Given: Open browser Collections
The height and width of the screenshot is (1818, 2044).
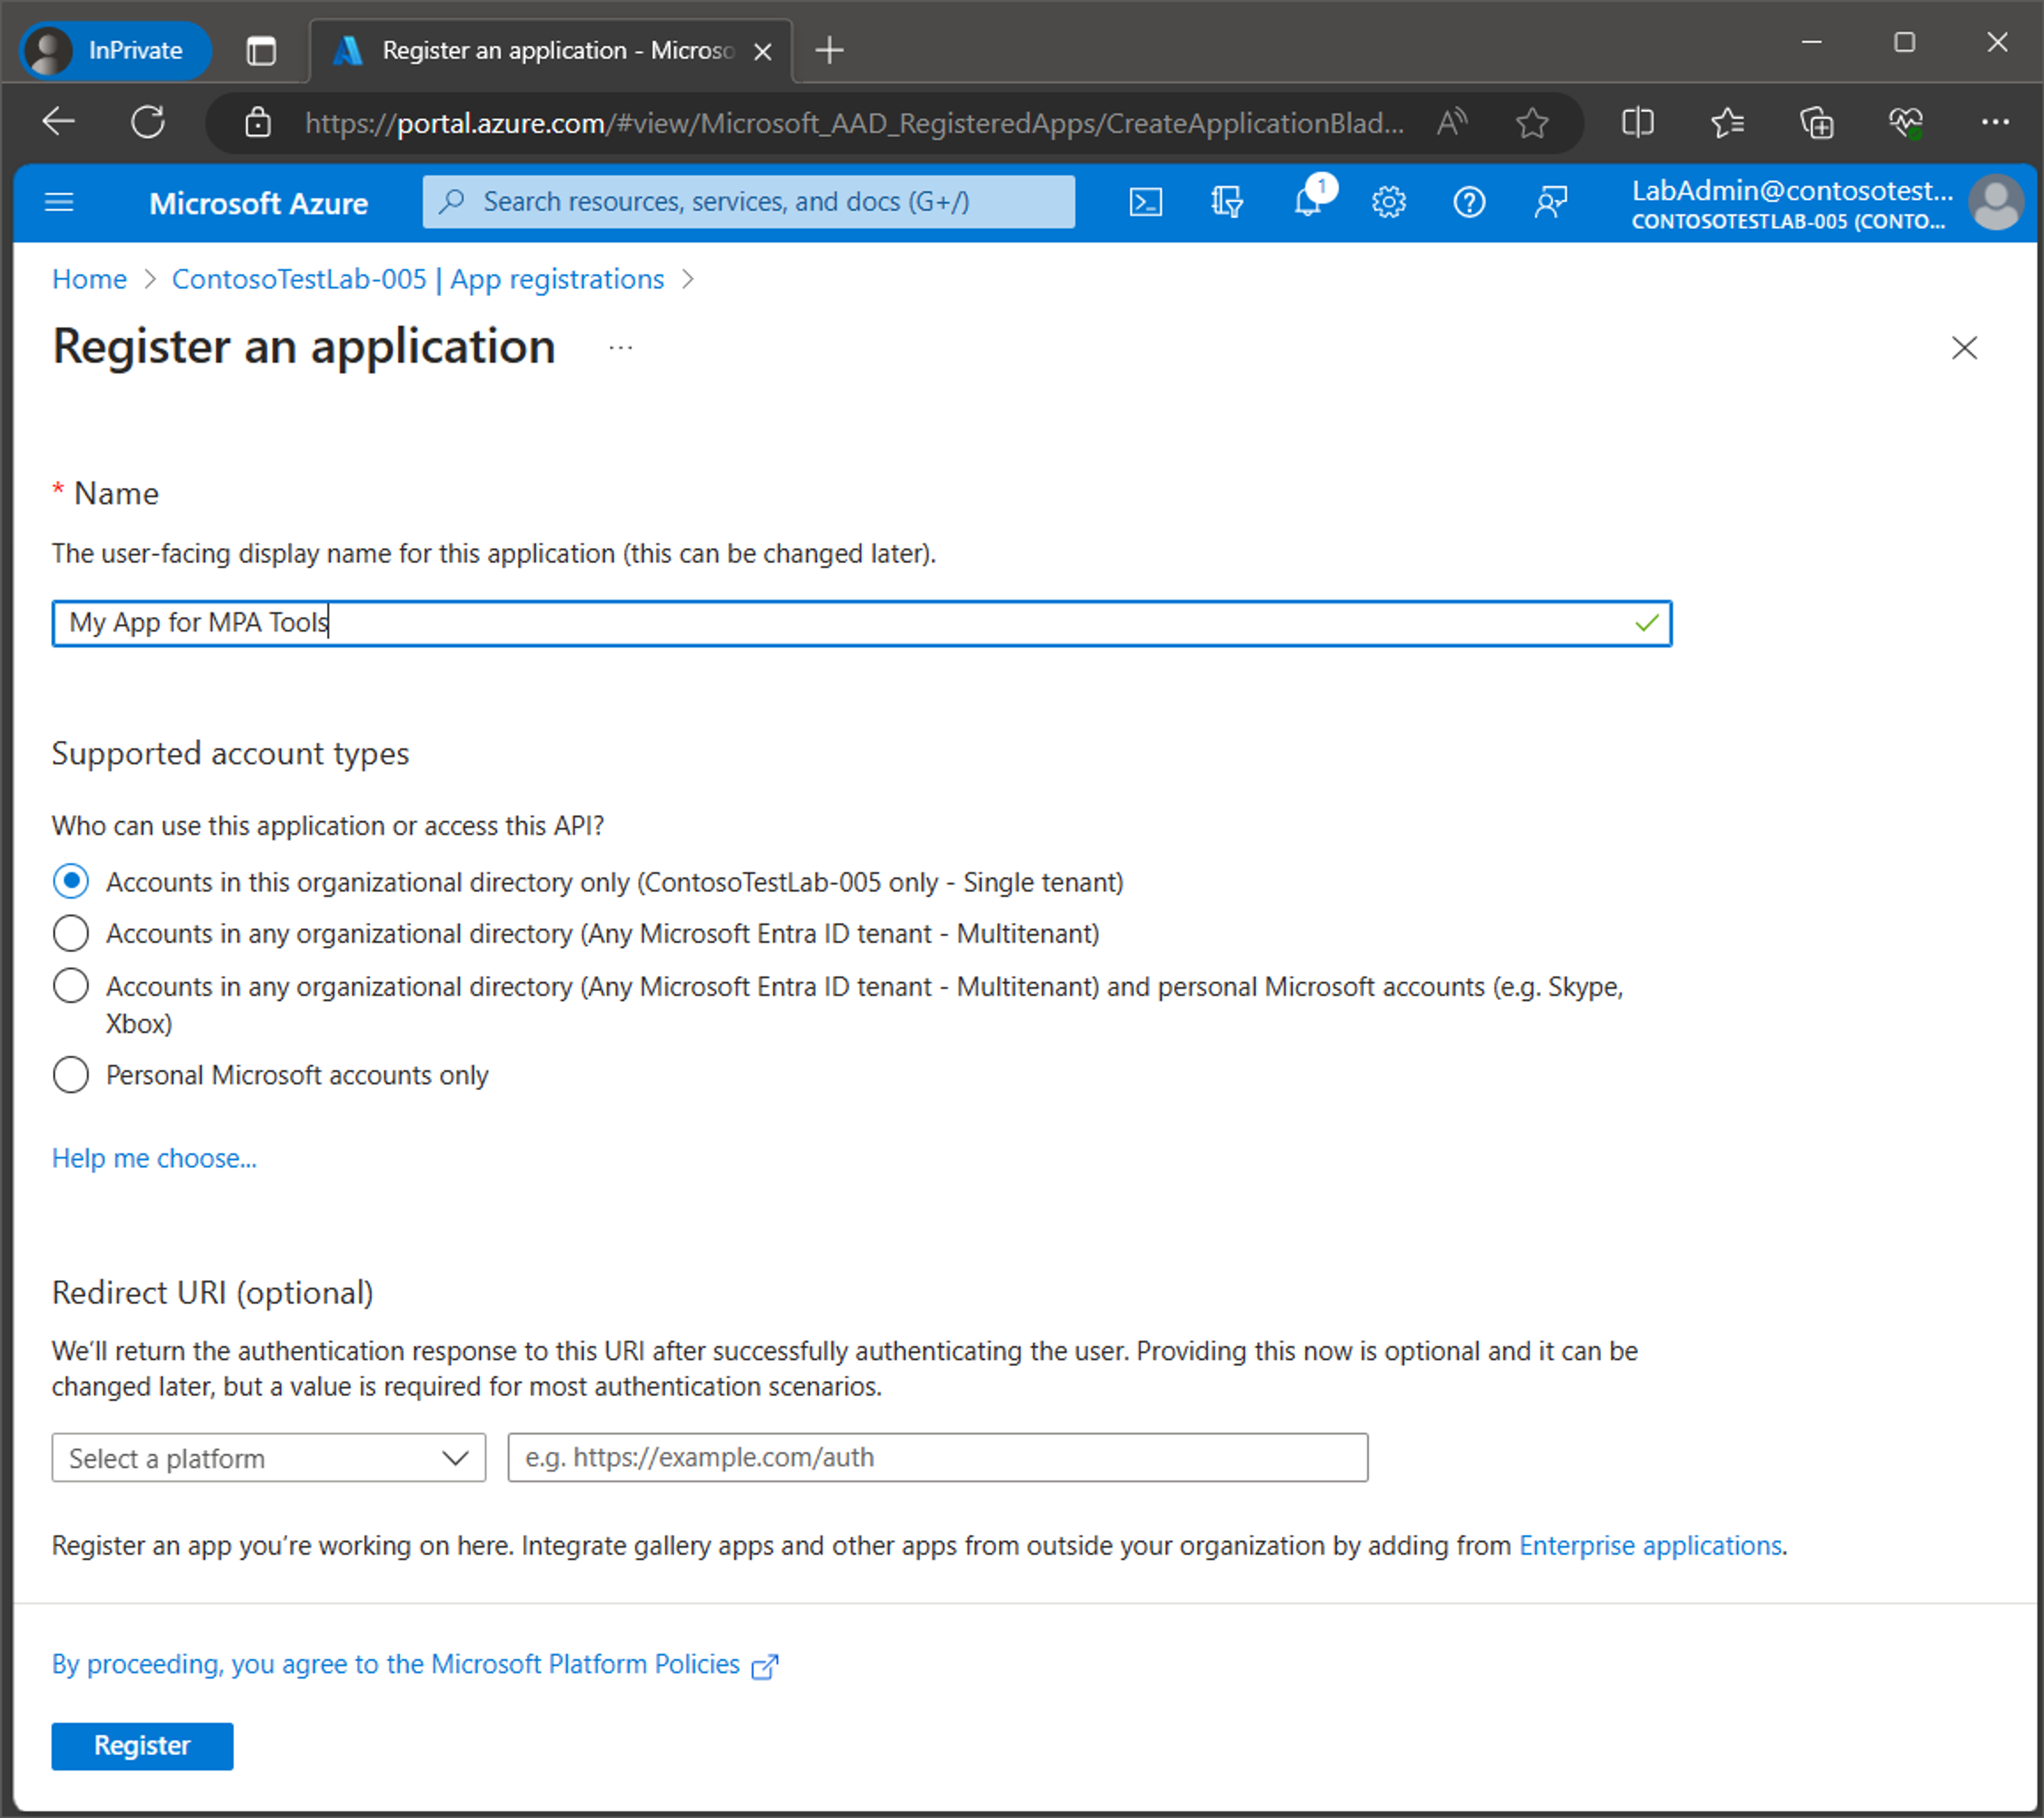Looking at the screenshot, I should point(1816,122).
